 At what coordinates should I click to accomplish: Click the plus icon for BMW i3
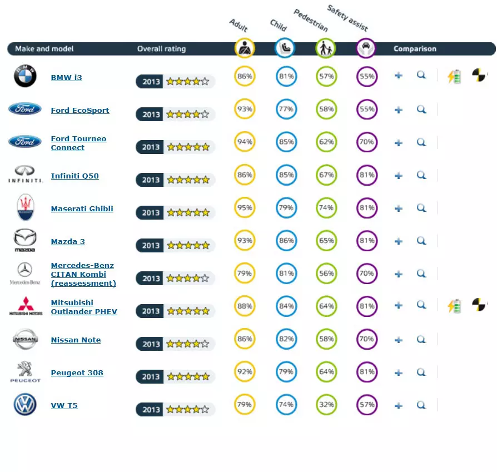[x=399, y=76]
